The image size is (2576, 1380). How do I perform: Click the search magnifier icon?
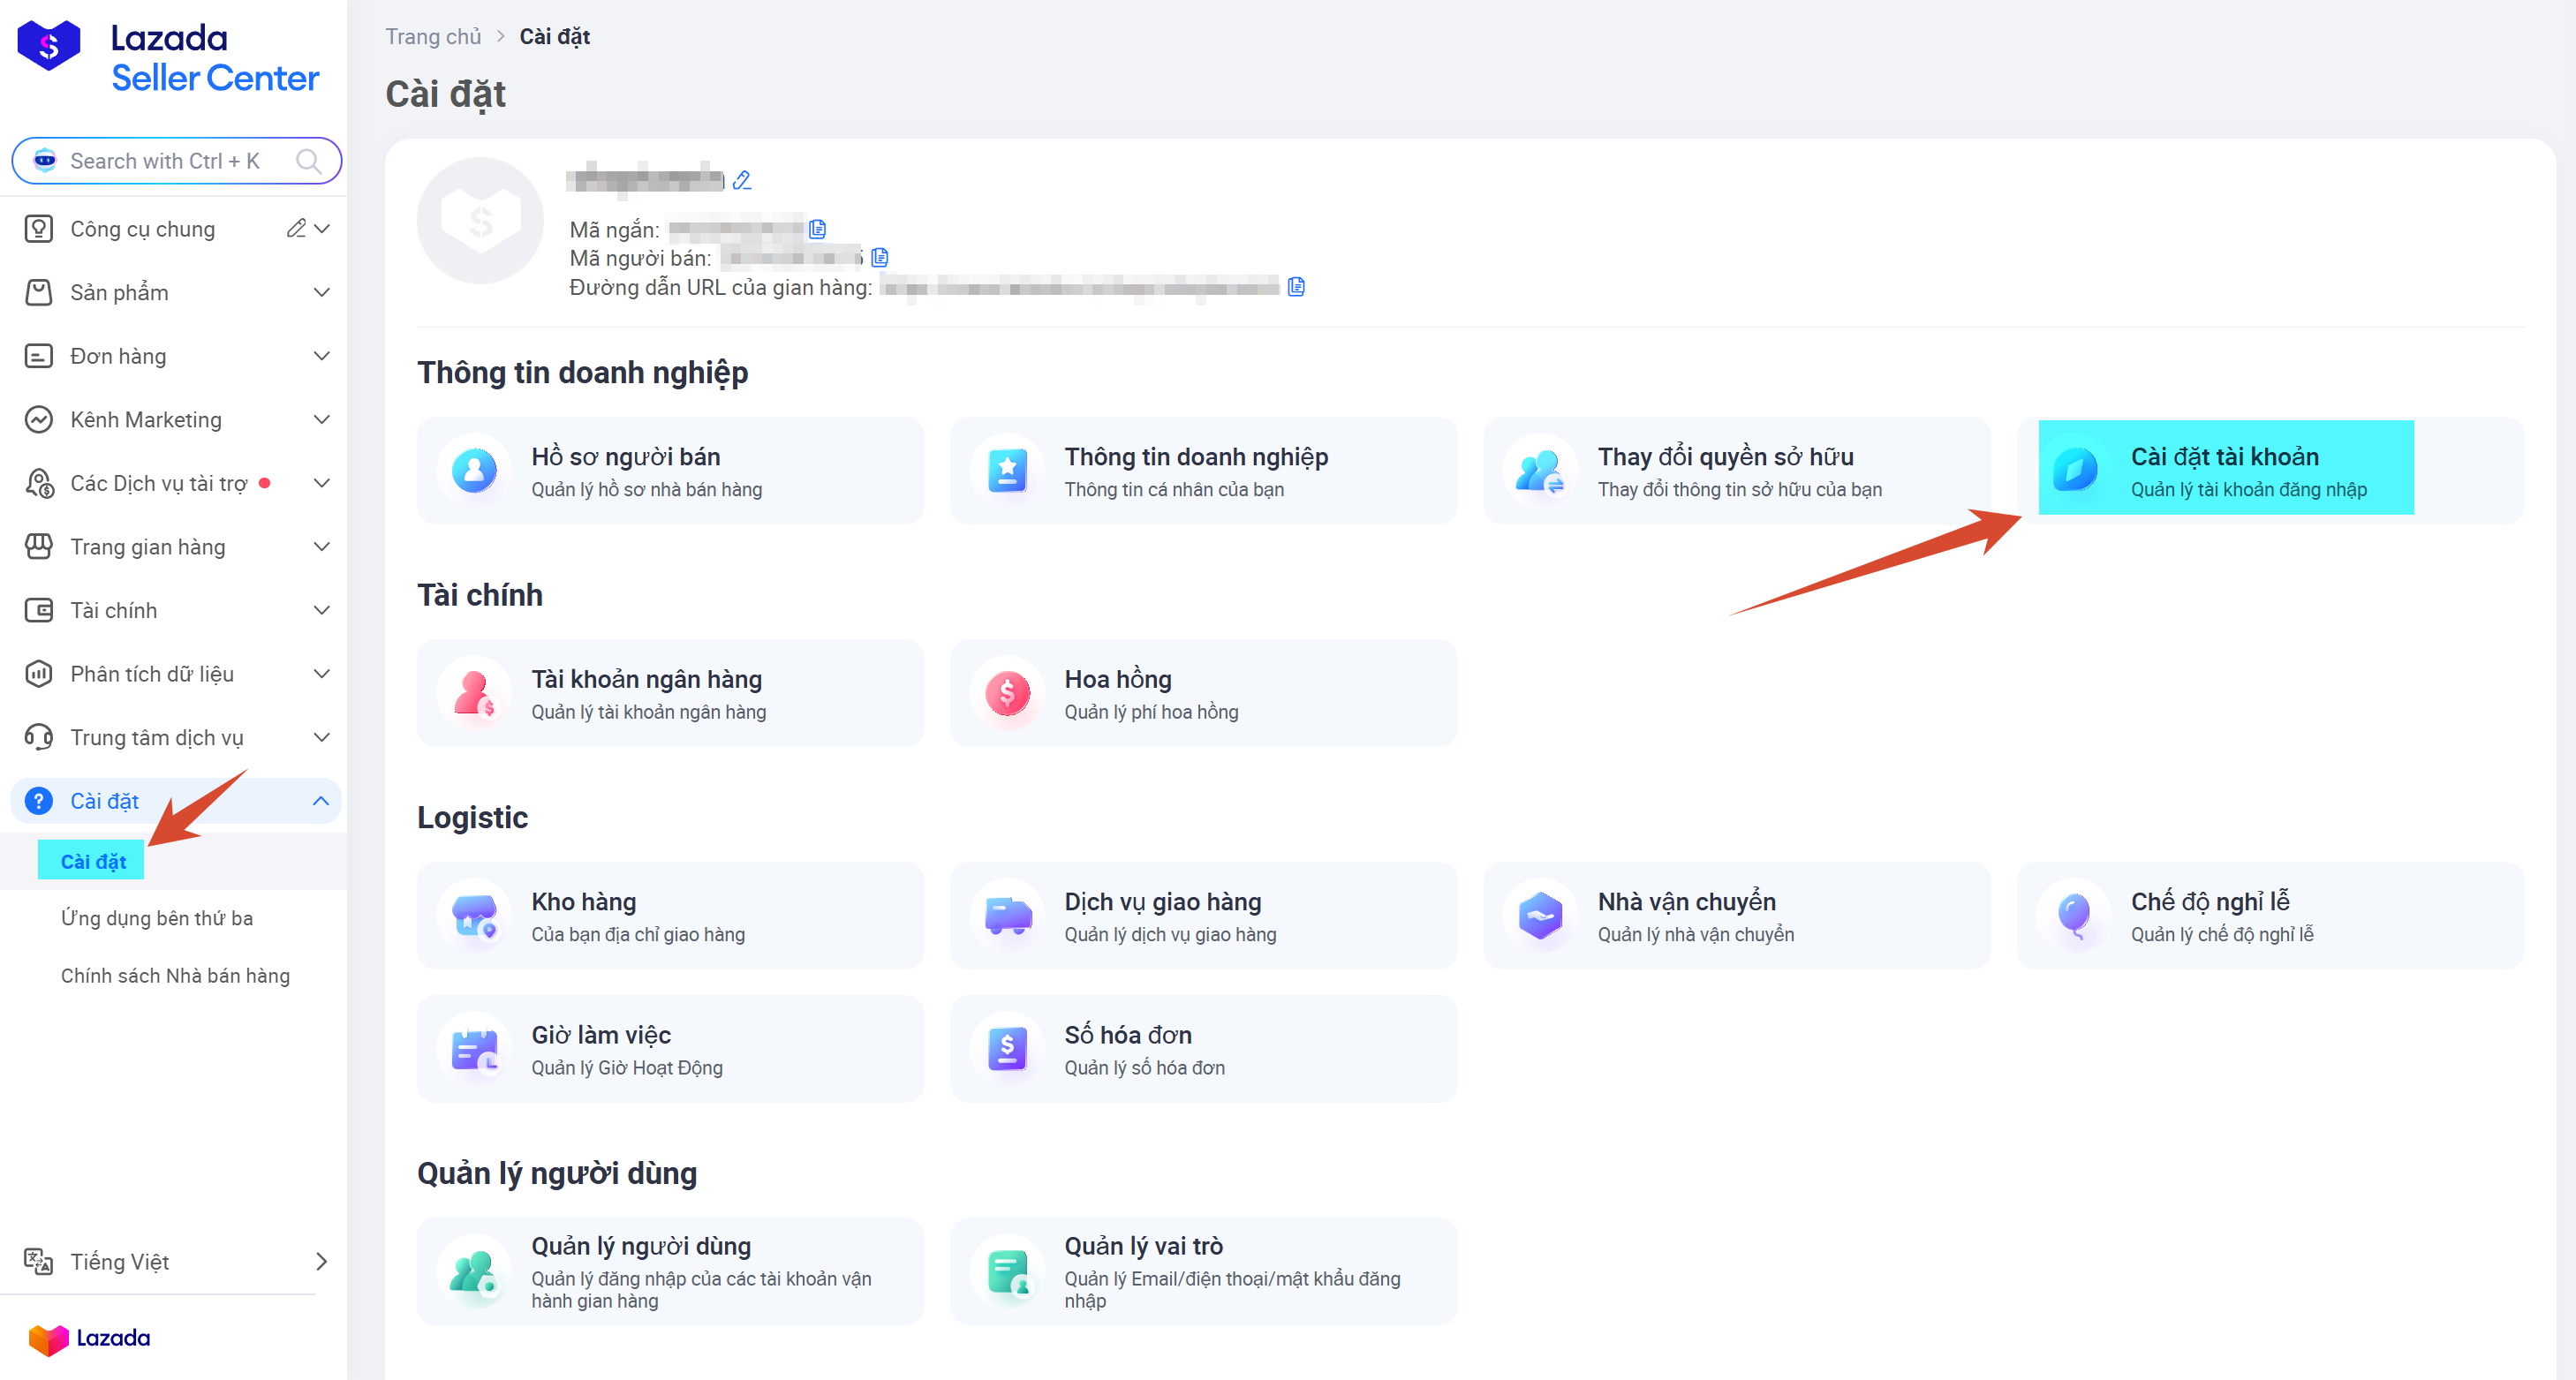[x=309, y=161]
